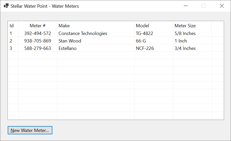This screenshot has width=231, height=141.
Task: Select meter number 938-705-869
Action: 38,41
